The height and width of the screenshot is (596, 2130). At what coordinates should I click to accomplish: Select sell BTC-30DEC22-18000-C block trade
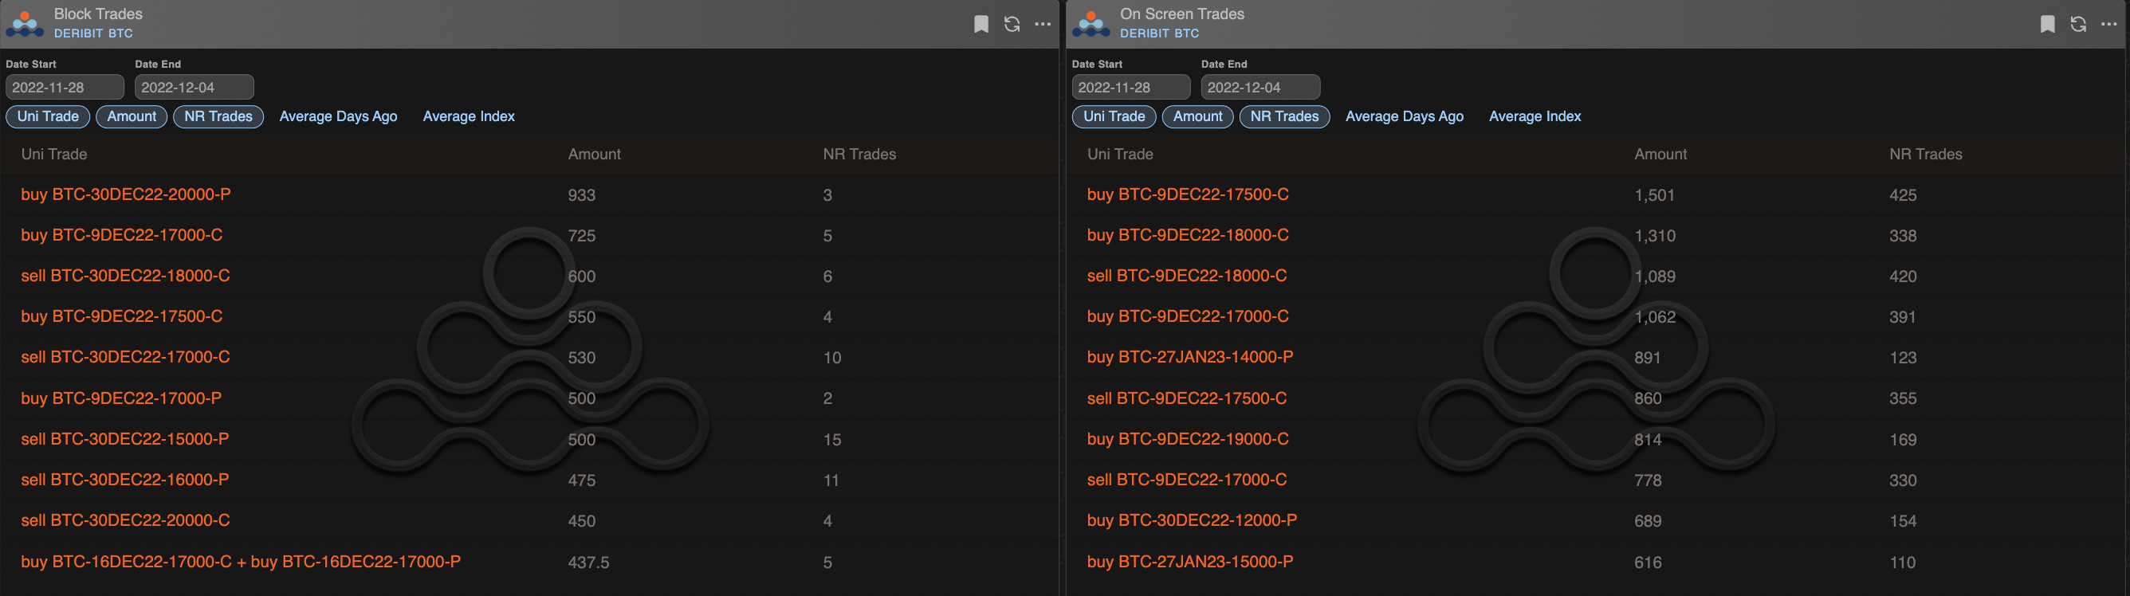point(125,275)
